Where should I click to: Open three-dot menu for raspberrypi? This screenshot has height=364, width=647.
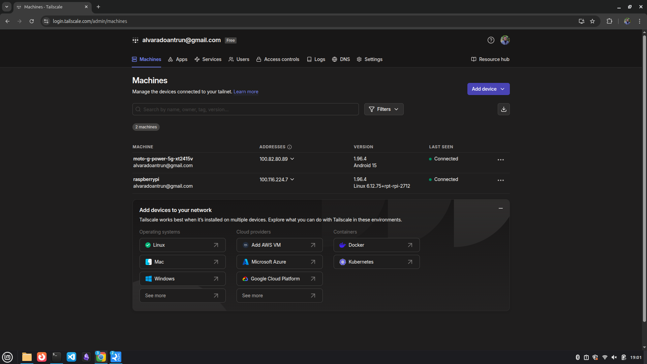(x=501, y=180)
